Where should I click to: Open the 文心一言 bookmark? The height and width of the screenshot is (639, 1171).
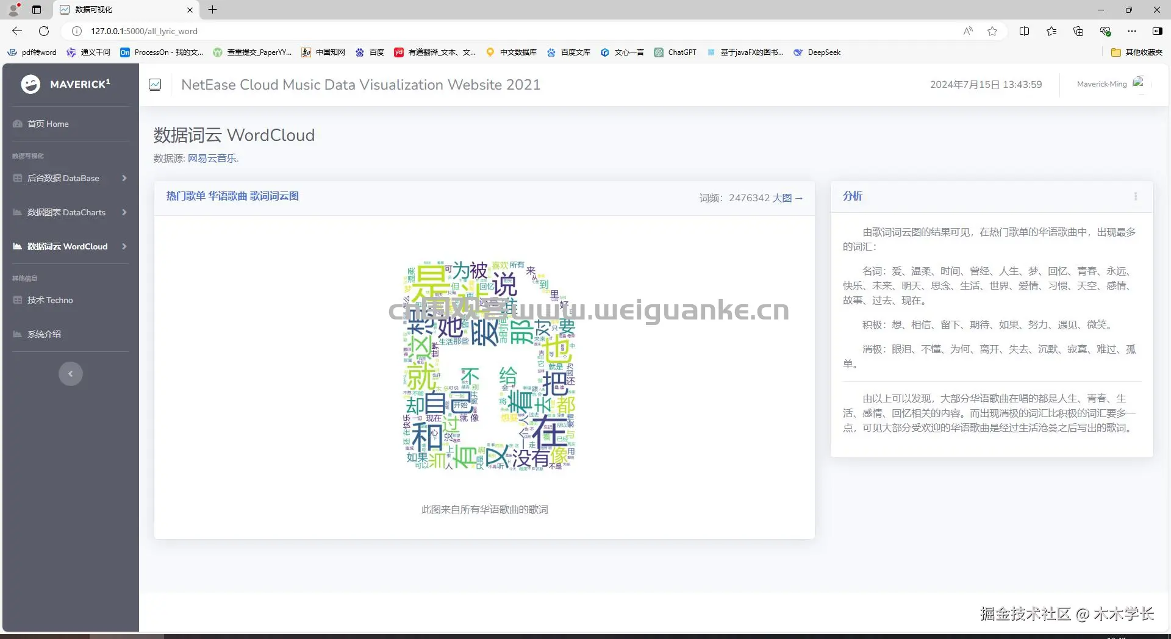(x=622, y=52)
